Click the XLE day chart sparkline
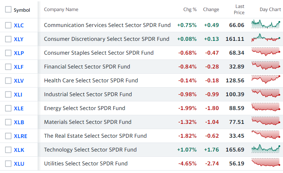283x173 pixels. pos(266,108)
